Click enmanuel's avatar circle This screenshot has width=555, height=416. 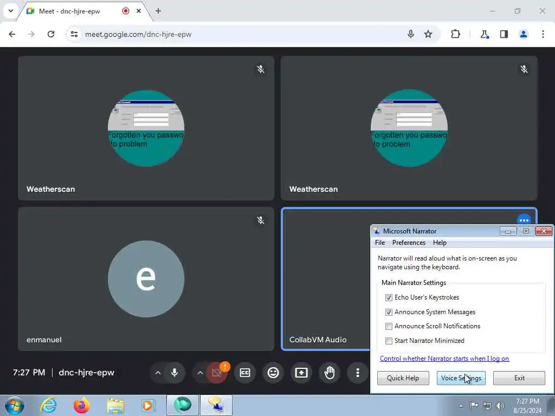click(146, 279)
